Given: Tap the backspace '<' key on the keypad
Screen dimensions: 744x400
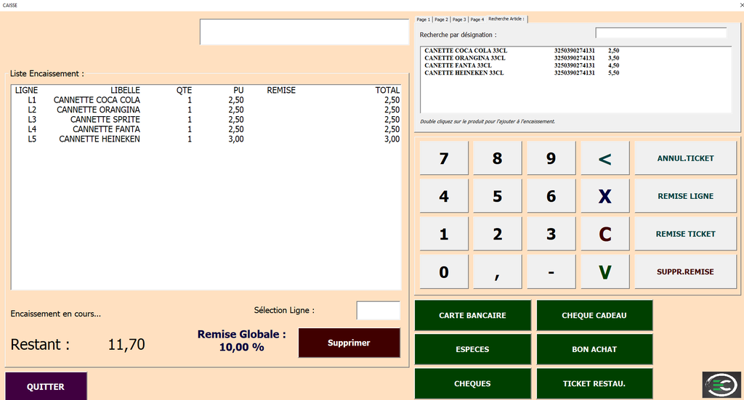Looking at the screenshot, I should (x=605, y=158).
